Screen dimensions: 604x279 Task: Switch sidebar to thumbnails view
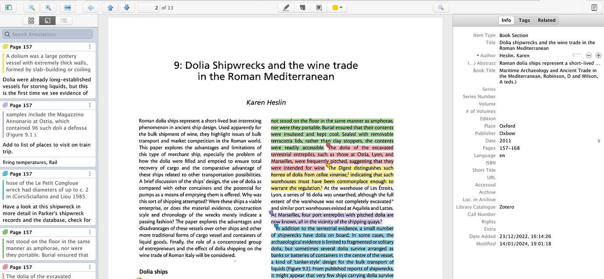pos(31,20)
